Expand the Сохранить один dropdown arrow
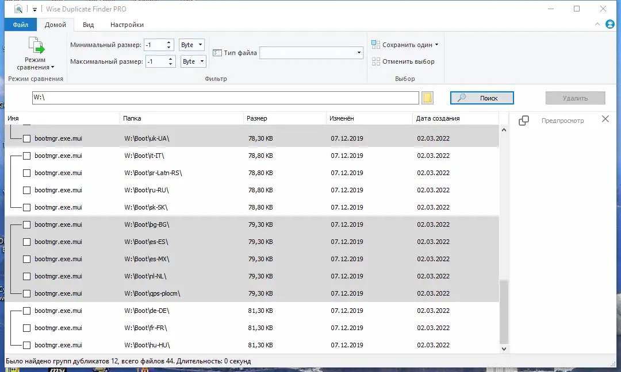Viewport: 621px width, 372px height. 437,45
